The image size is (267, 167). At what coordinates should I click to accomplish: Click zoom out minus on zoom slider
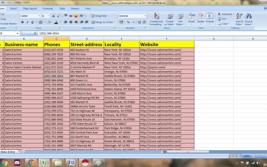[253, 156]
